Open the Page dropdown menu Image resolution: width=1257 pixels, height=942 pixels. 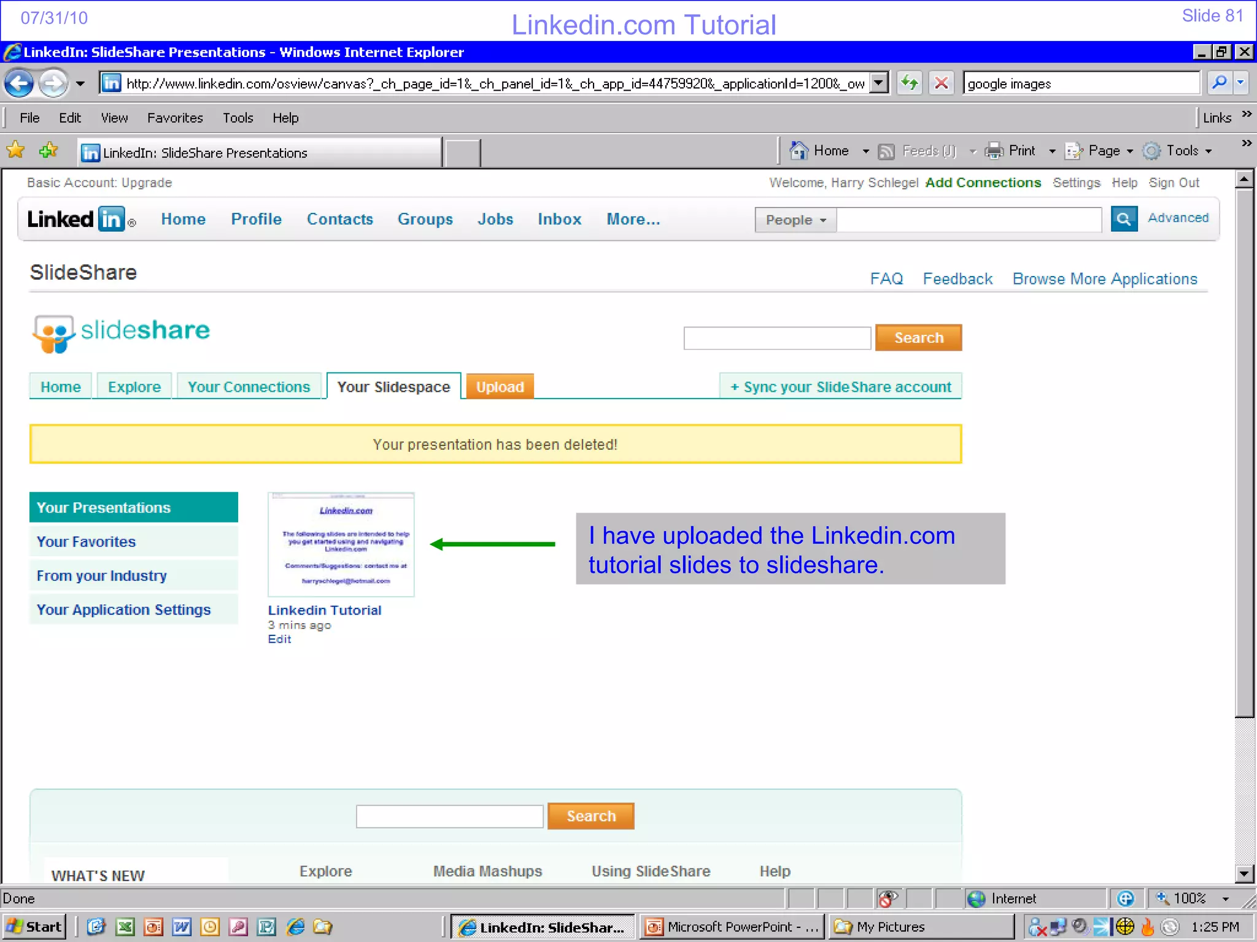(x=1099, y=151)
